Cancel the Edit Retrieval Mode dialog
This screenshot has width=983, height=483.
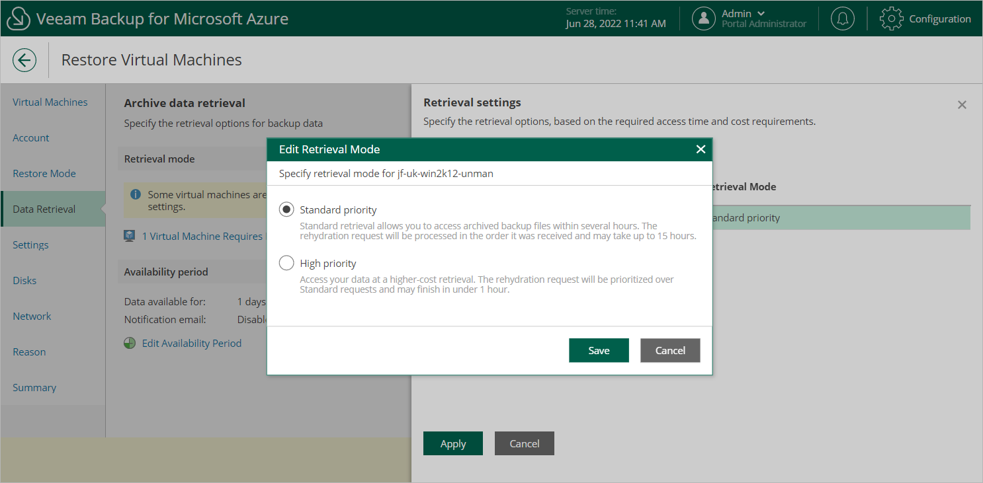point(670,350)
